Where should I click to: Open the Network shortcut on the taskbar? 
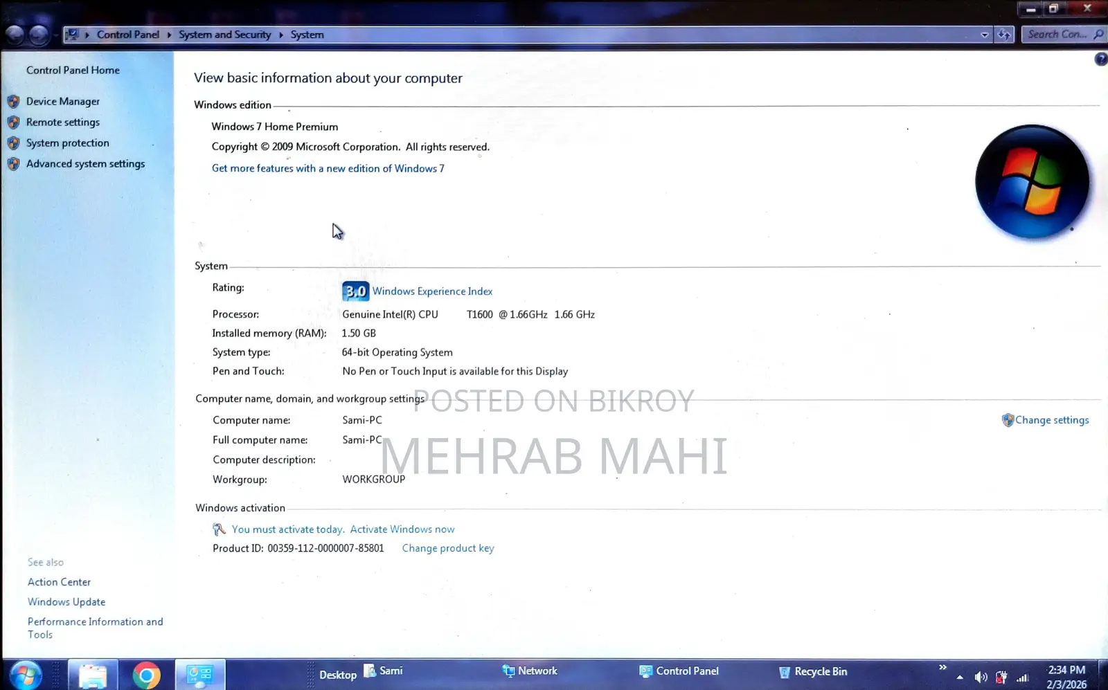tap(530, 671)
